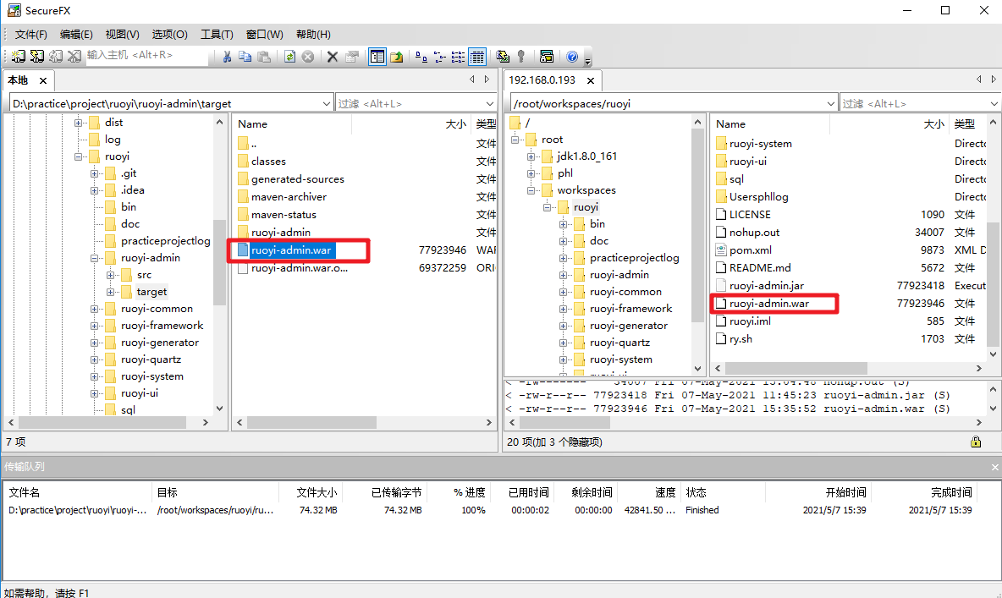1002x598 pixels.
Task: Switch to small icons view
Action: (440, 56)
